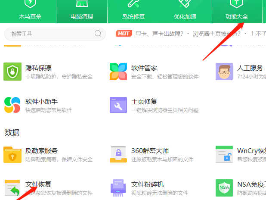Click the 360解密大师 title
This screenshot has height=200, width=266.
click(150, 151)
